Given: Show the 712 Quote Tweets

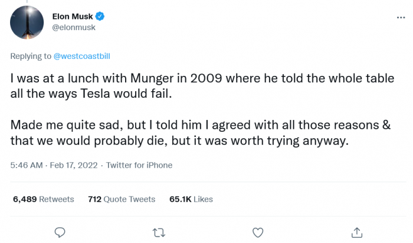Looking at the screenshot, I should coord(121,199).
